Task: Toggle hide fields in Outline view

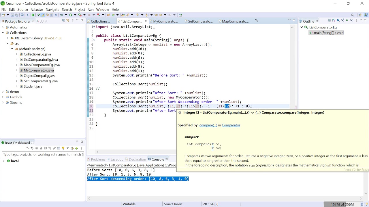Action: tap(338, 20)
